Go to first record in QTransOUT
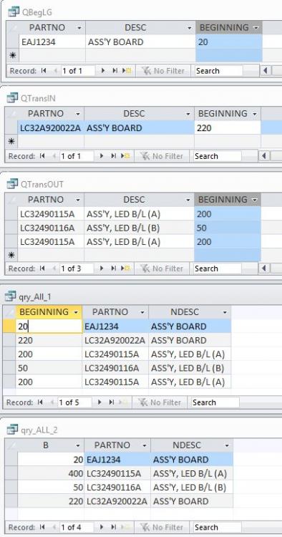The image size is (282, 537). [42, 268]
